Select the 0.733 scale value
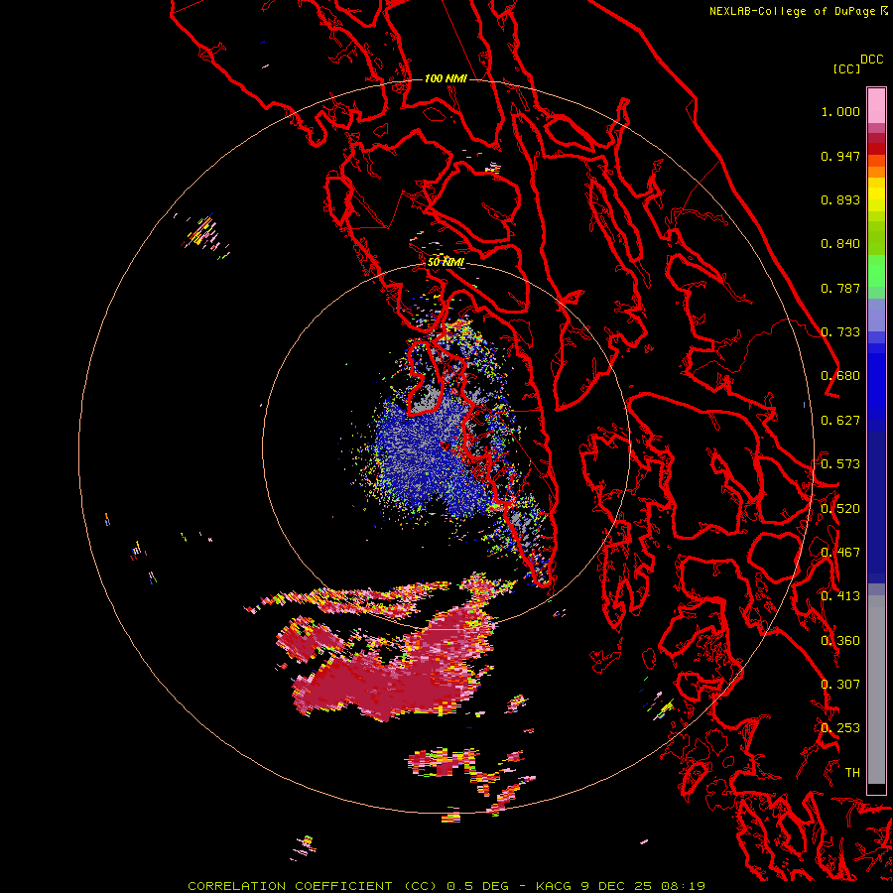Viewport: 893px width, 893px height. pos(840,332)
